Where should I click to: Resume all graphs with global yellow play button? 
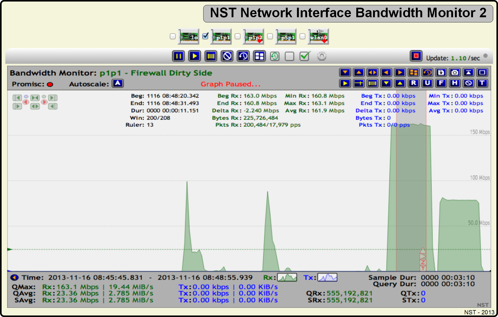point(195,56)
